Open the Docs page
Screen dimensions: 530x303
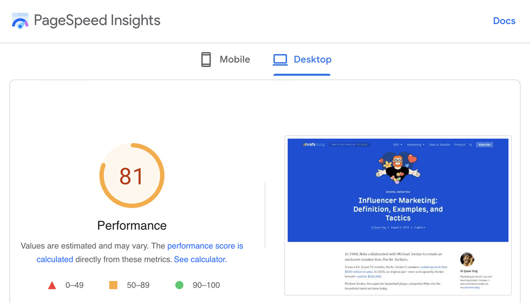coord(504,21)
